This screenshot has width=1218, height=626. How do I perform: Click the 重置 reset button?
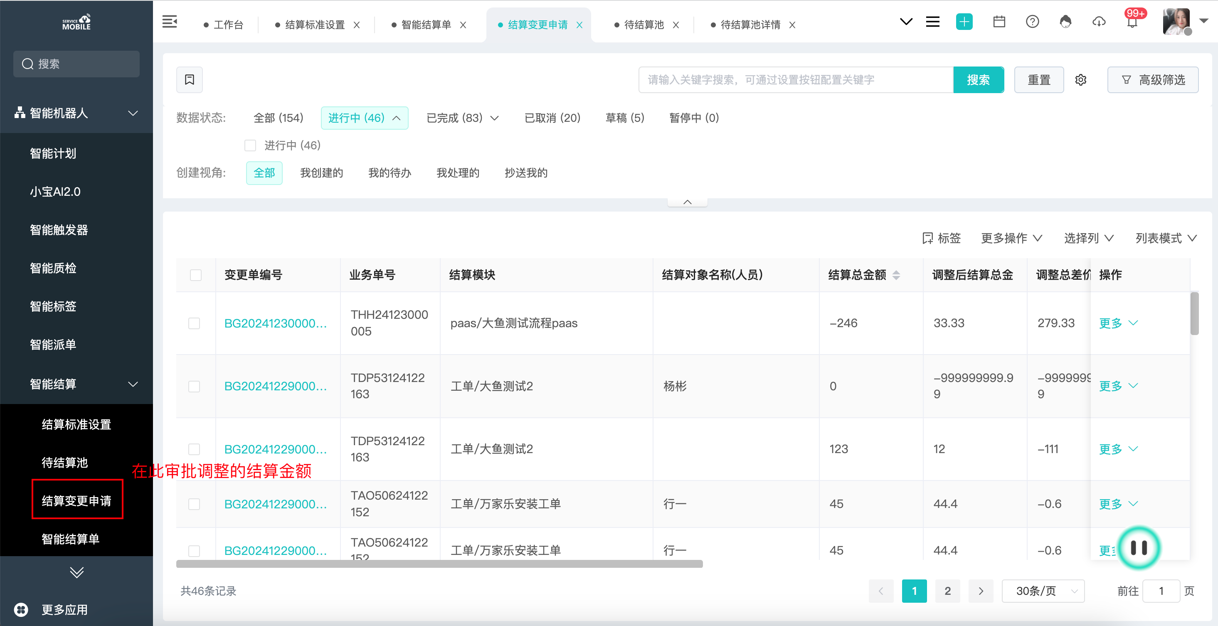click(1039, 79)
